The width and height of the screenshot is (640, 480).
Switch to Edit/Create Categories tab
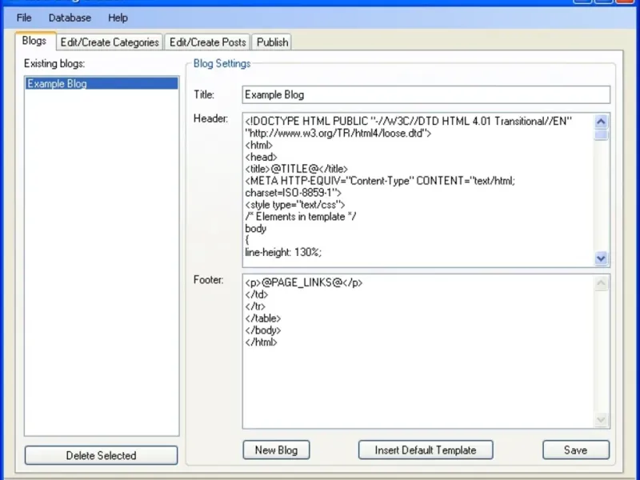pos(110,42)
